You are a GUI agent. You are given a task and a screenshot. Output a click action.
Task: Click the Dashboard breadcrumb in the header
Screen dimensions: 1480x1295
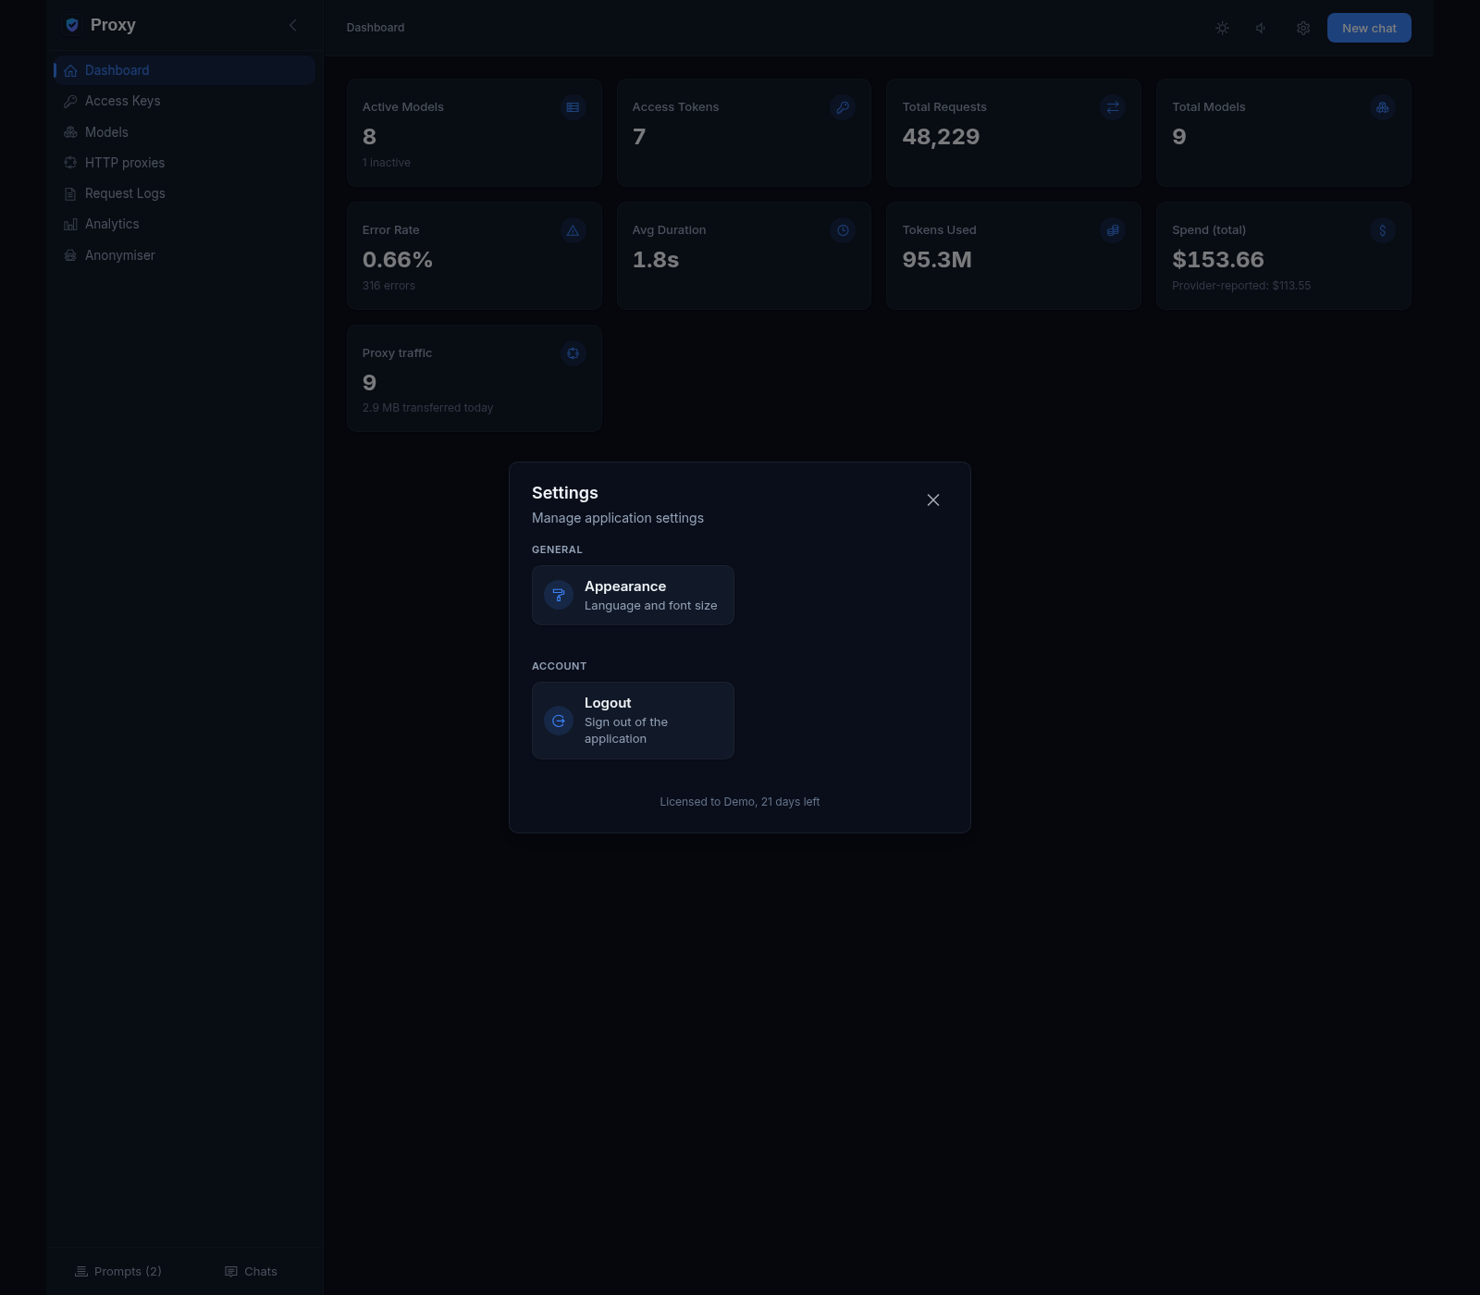[376, 28]
